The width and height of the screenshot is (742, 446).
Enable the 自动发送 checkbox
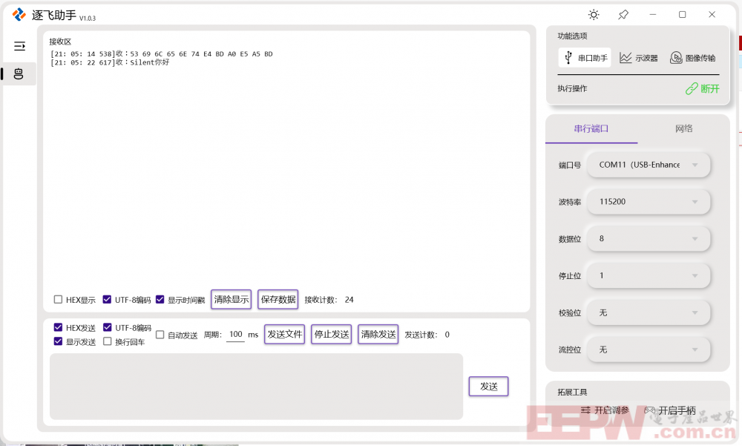[160, 335]
